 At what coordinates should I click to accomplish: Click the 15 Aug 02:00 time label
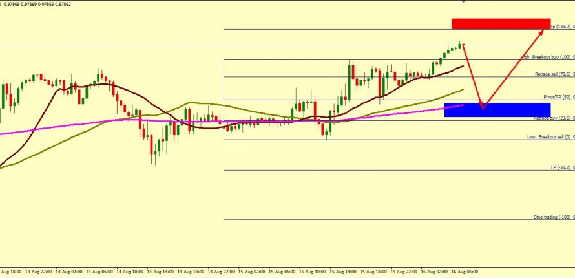click(x=252, y=272)
